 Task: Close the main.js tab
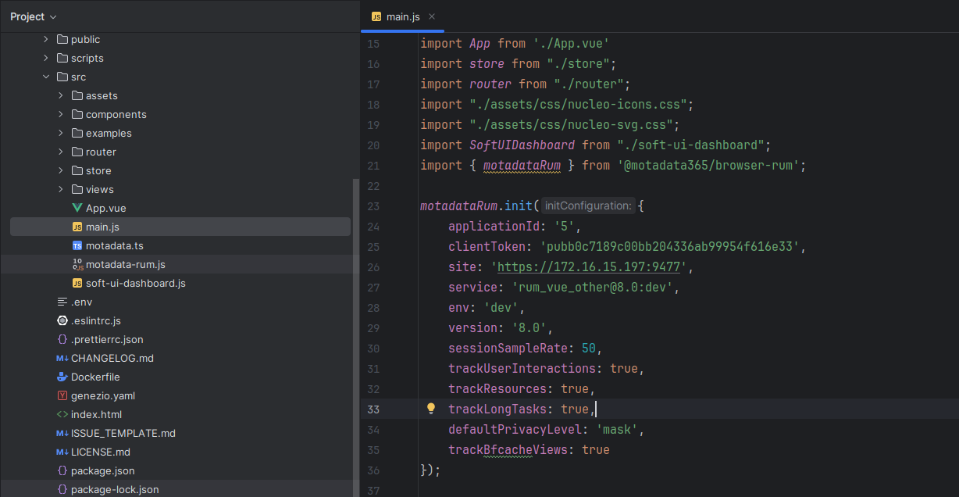(x=432, y=16)
